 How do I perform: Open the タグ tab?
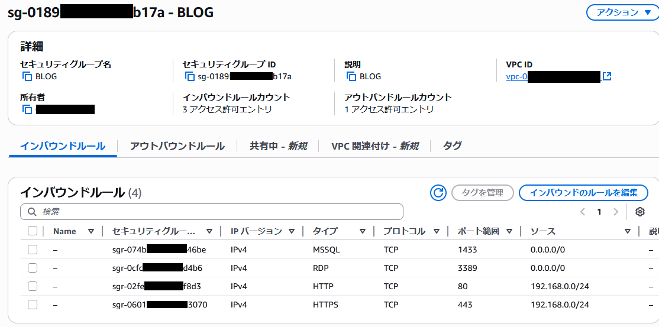452,146
